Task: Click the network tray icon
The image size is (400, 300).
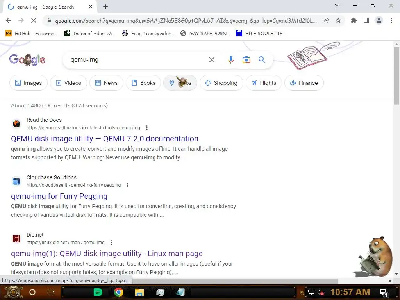Action: click(311, 292)
